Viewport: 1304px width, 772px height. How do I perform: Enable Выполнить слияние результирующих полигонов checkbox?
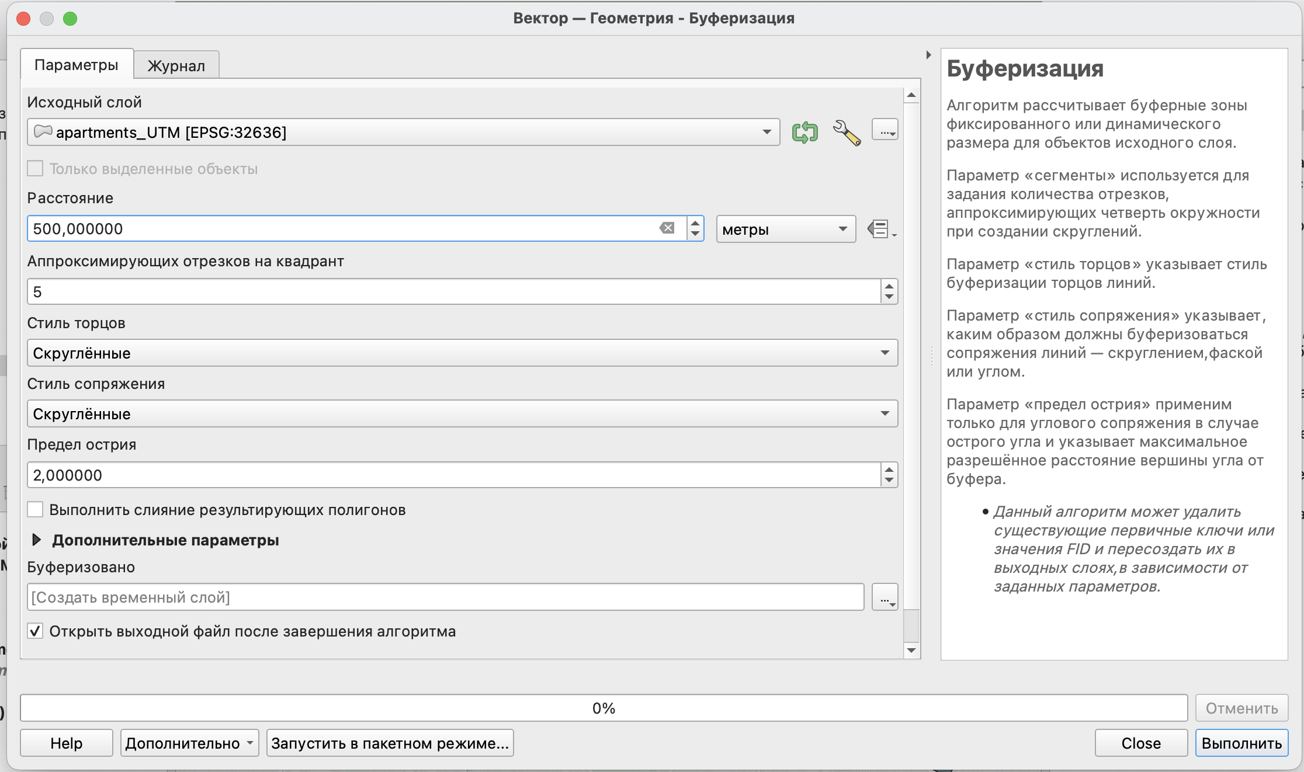tap(36, 510)
